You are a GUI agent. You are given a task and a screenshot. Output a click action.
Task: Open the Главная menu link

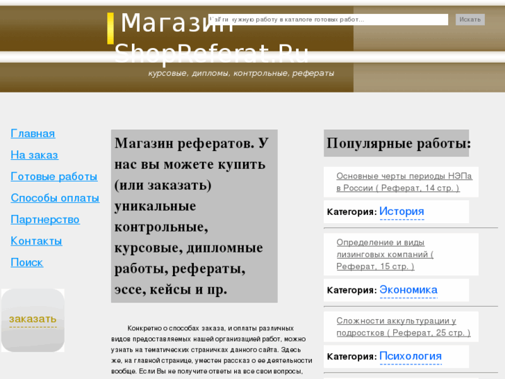tap(33, 134)
